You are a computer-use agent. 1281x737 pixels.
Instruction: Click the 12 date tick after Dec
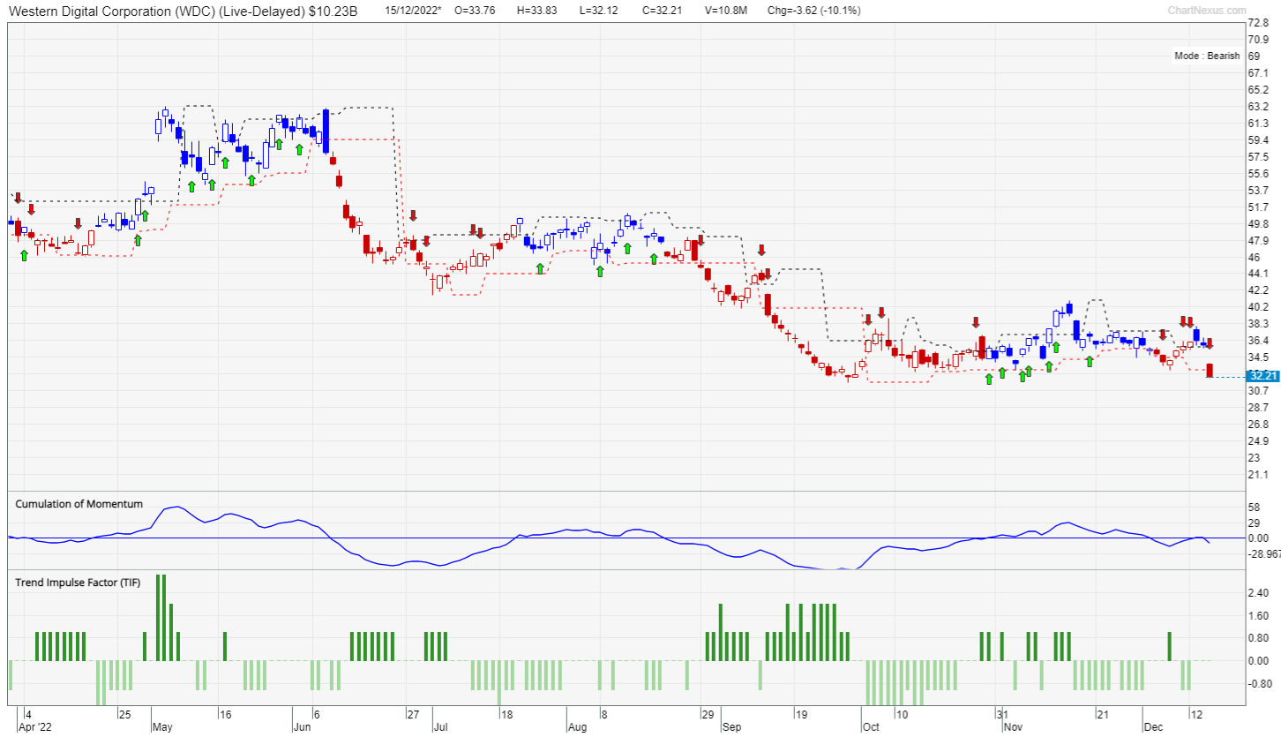[x=1195, y=714]
